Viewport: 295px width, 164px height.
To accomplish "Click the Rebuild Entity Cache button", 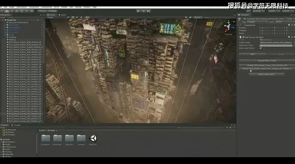I will point(267,61).
